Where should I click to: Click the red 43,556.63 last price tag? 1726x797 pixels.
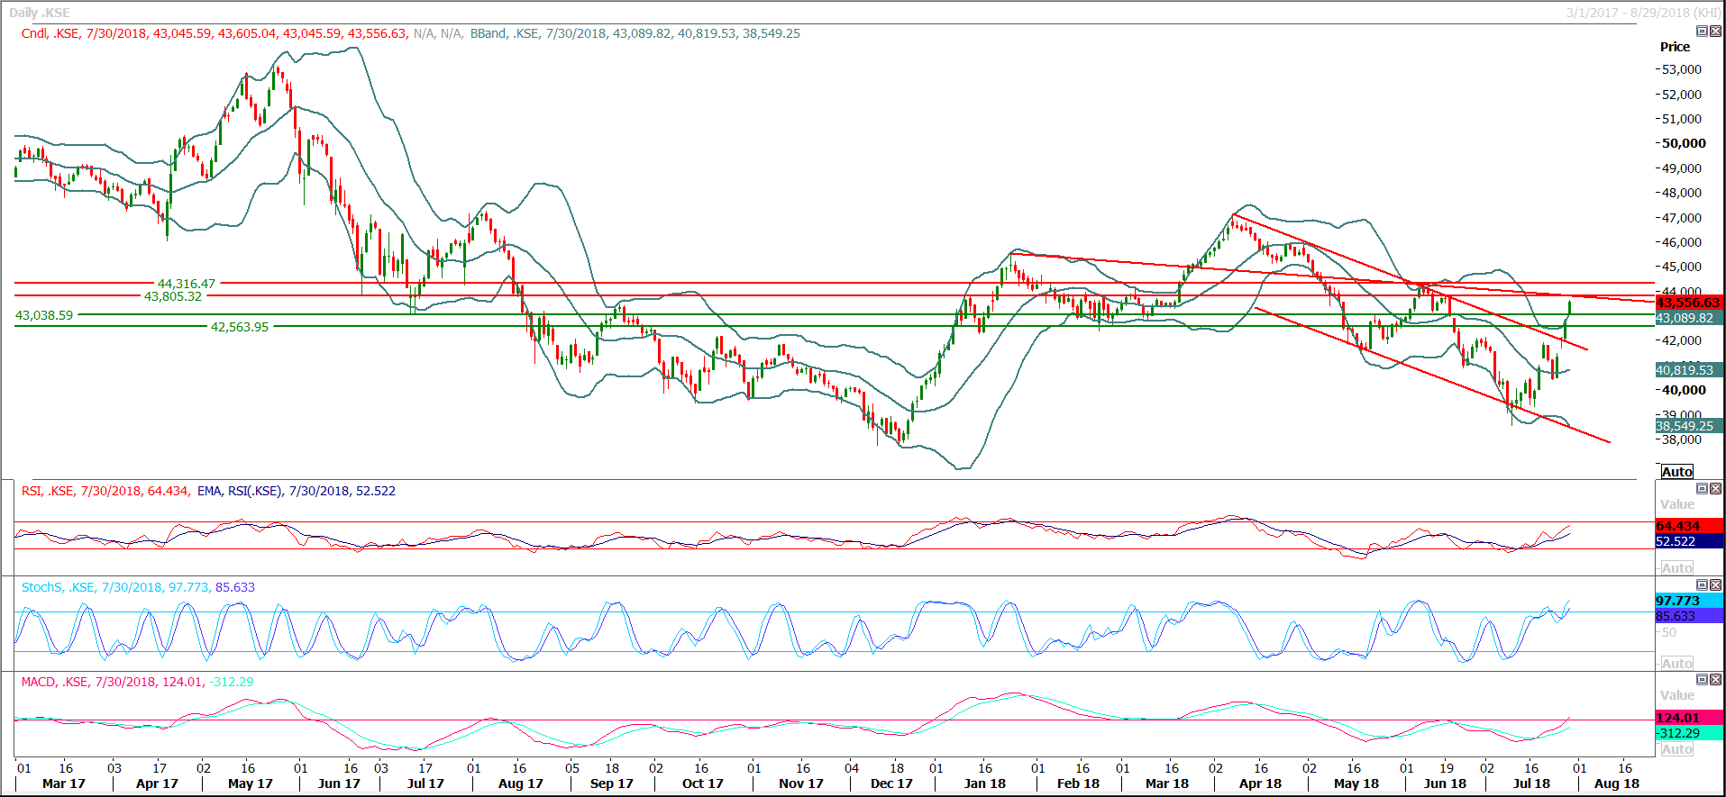click(1687, 303)
